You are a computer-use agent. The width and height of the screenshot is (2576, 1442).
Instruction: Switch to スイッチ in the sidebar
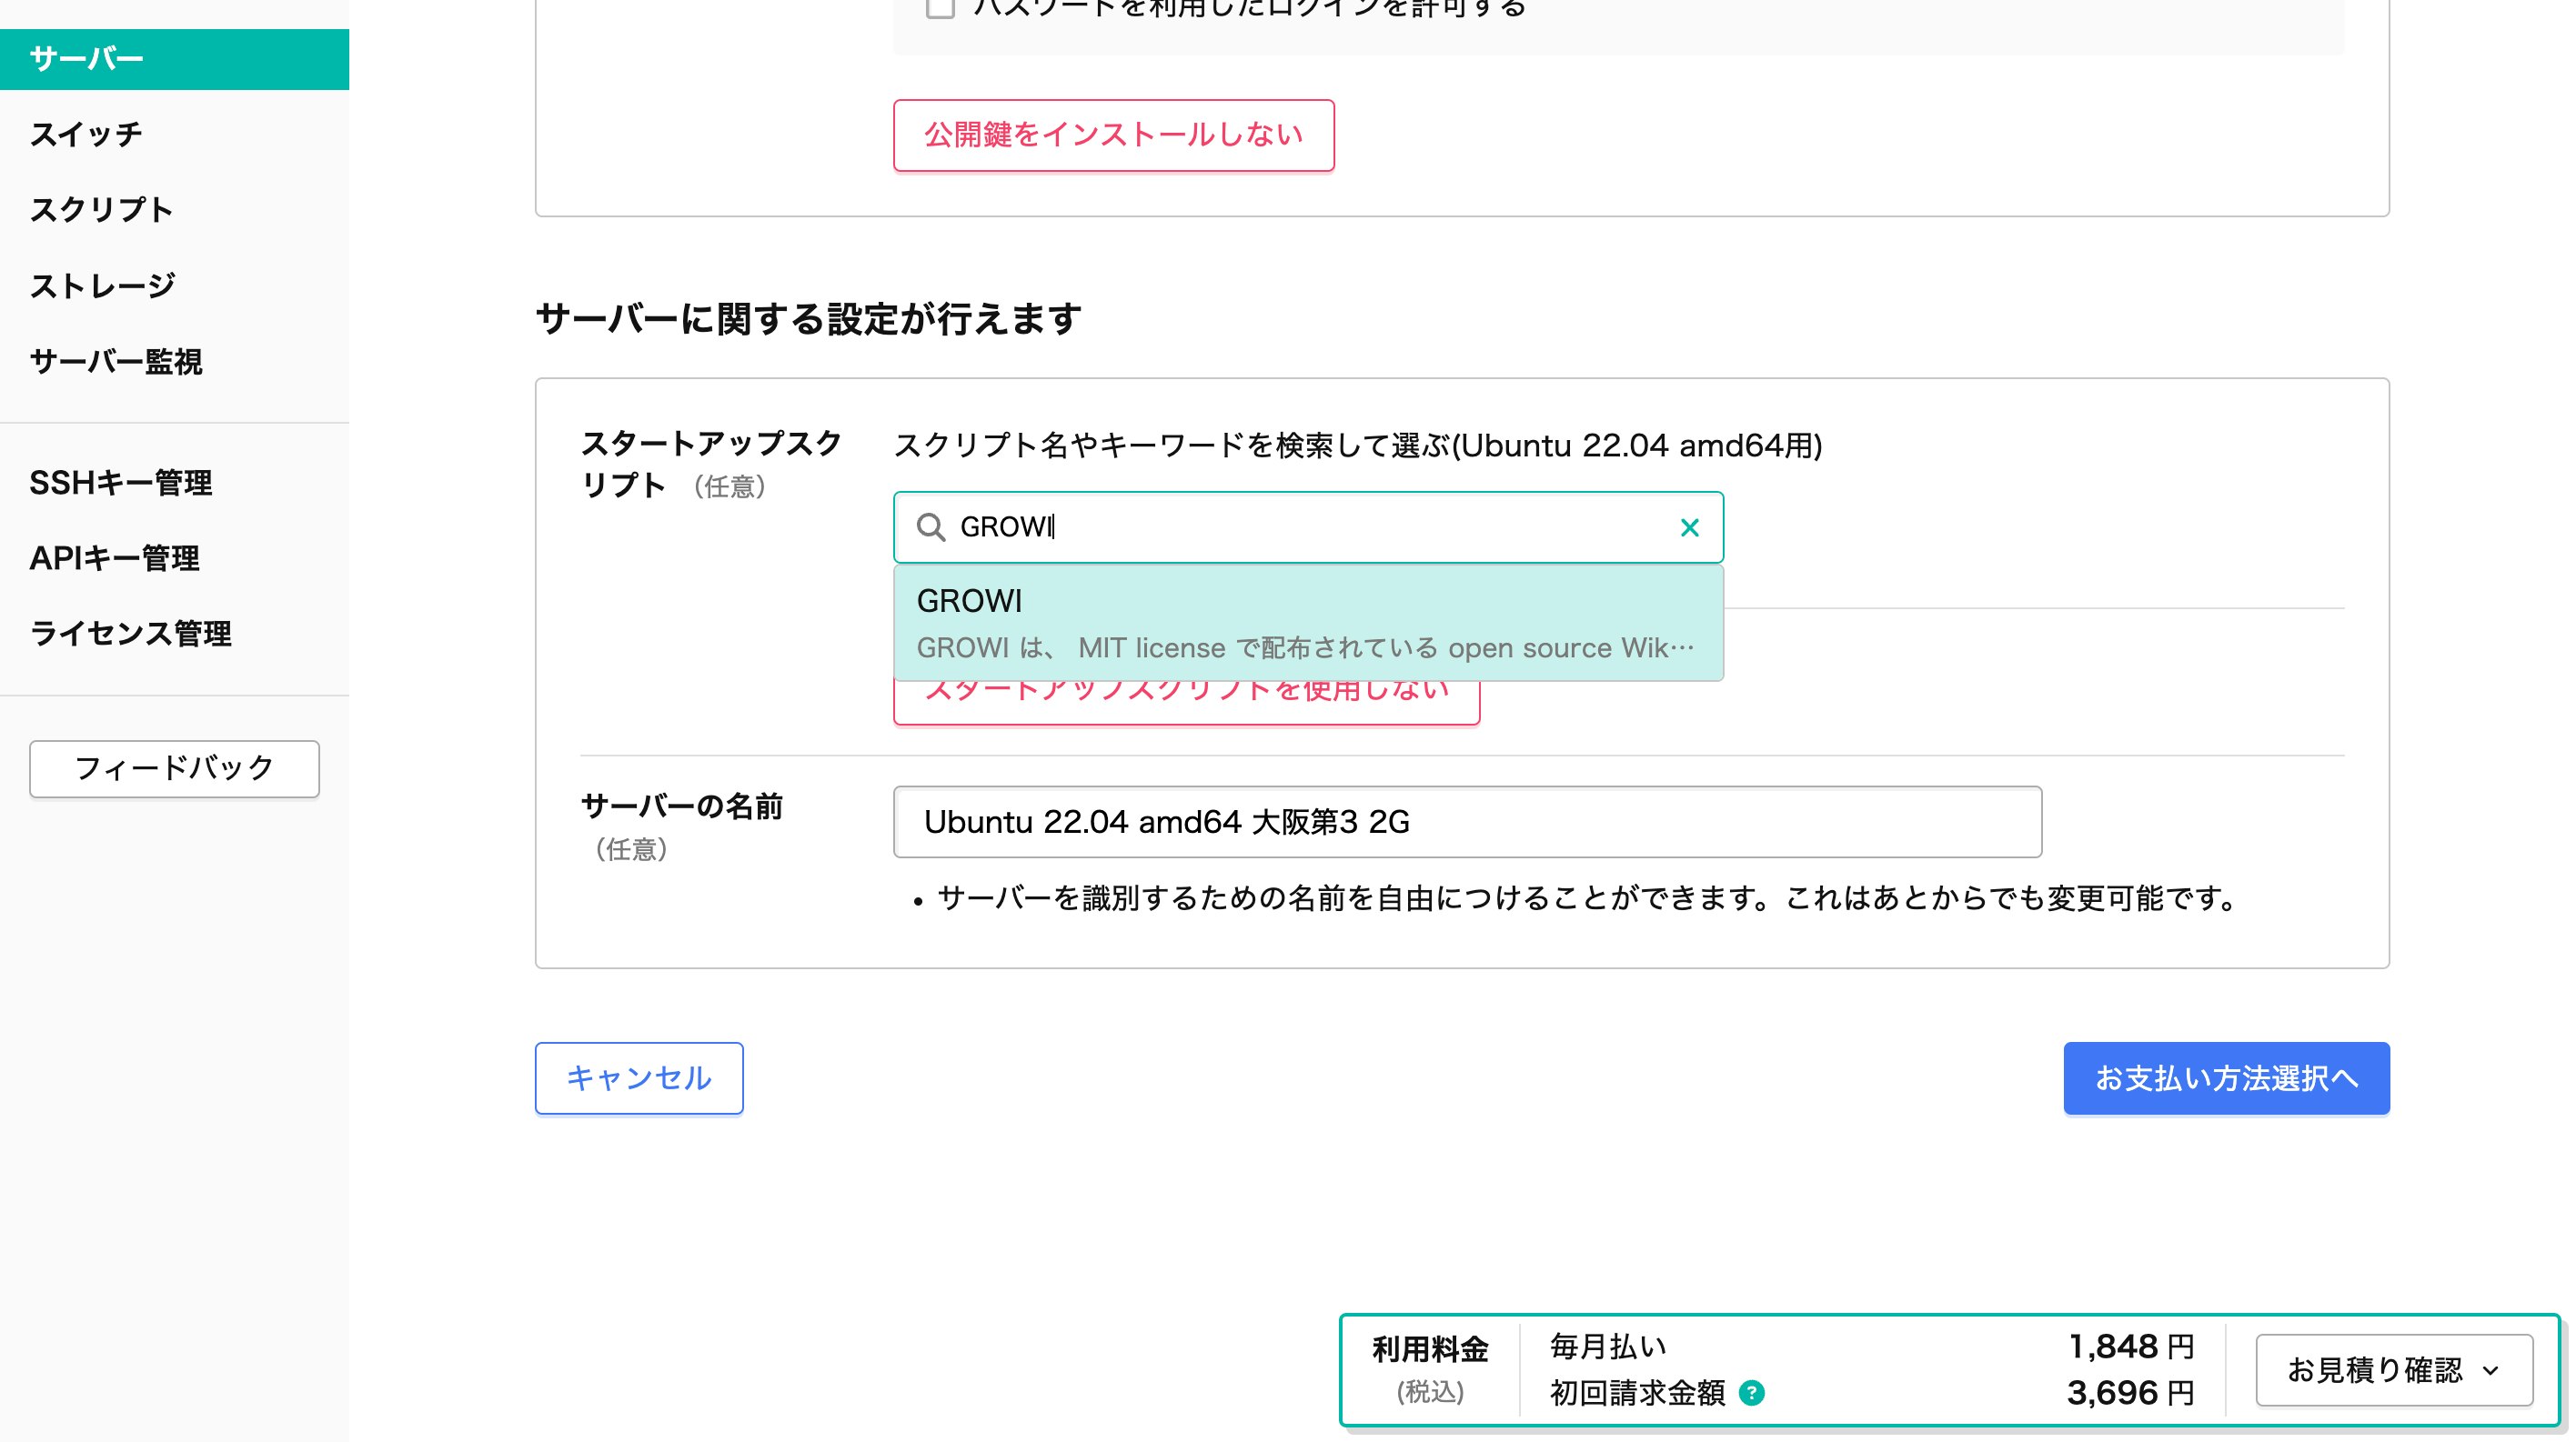[x=85, y=134]
